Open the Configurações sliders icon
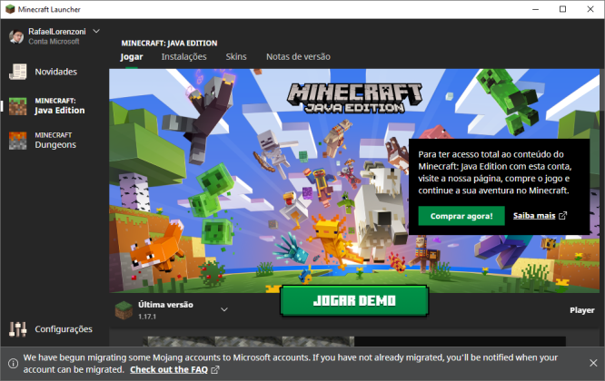605x381 pixels. [18, 329]
